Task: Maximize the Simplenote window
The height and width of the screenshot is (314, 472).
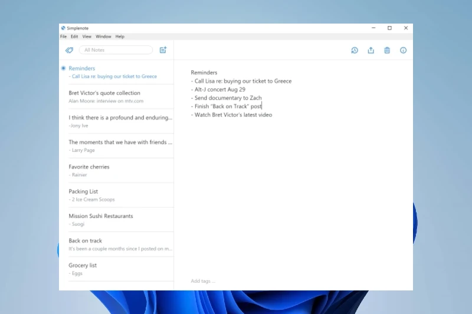Action: click(389, 28)
